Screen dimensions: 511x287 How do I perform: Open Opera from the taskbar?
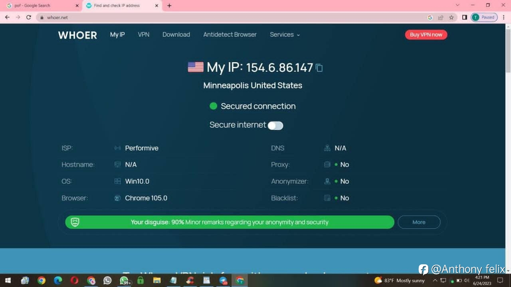pos(75,281)
